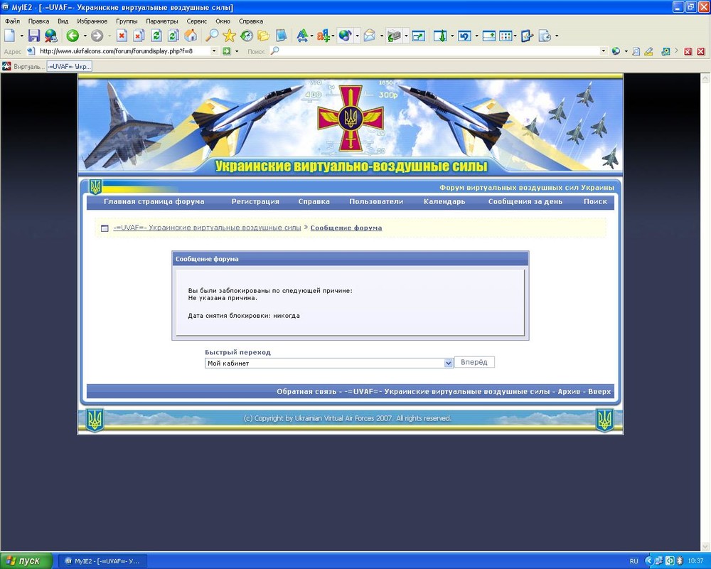Click the highlight marker icon in search bar
Image resolution: width=711 pixels, height=569 pixels.
click(648, 51)
